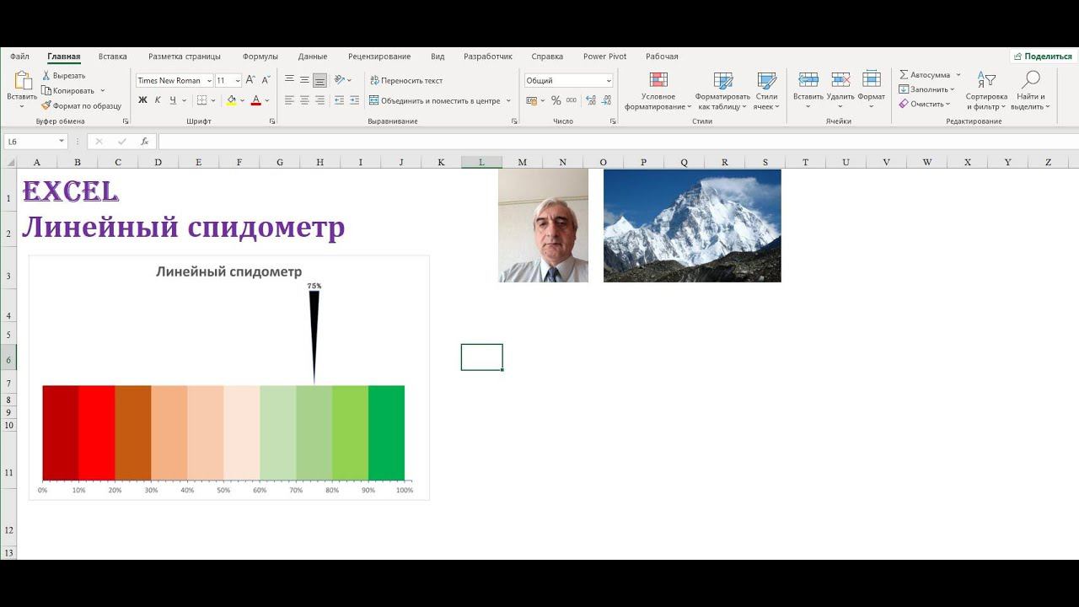Select the Линейный спидометр chart title
The image size is (1079, 607).
228,271
